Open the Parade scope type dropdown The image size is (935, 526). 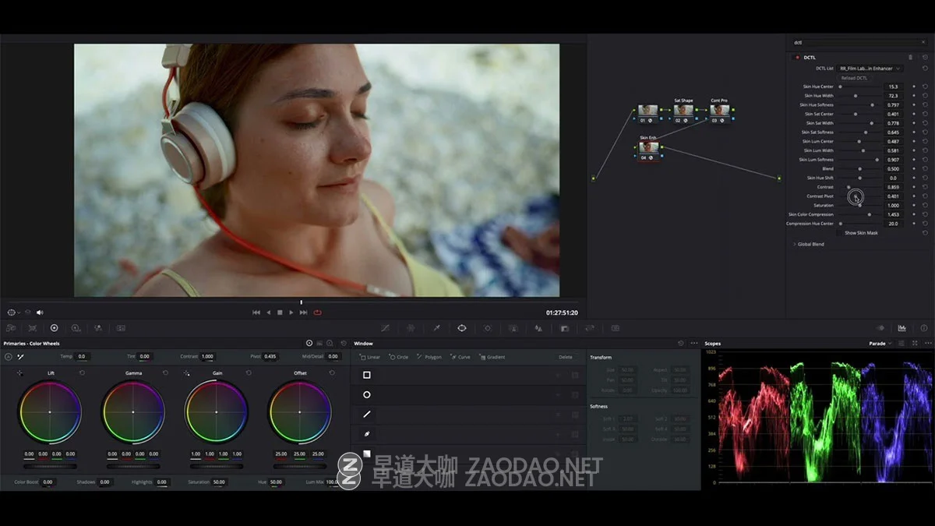click(x=880, y=344)
